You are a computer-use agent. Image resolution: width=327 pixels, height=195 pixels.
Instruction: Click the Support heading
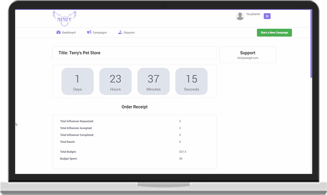(247, 53)
